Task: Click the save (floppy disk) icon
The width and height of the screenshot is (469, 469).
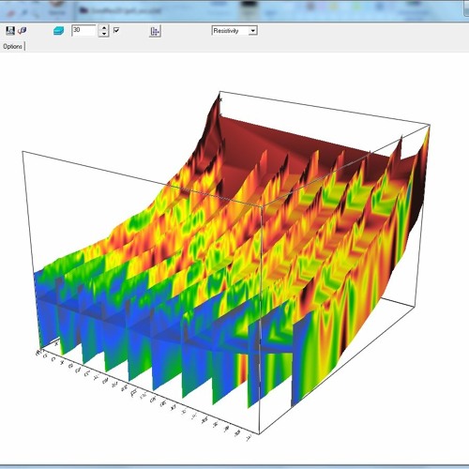Action: coord(10,30)
